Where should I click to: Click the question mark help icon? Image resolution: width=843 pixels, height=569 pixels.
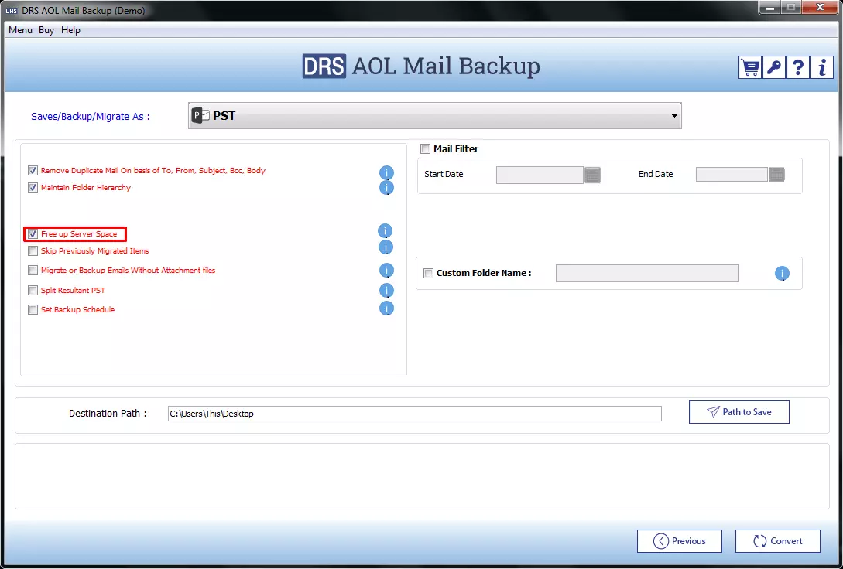[x=798, y=67]
